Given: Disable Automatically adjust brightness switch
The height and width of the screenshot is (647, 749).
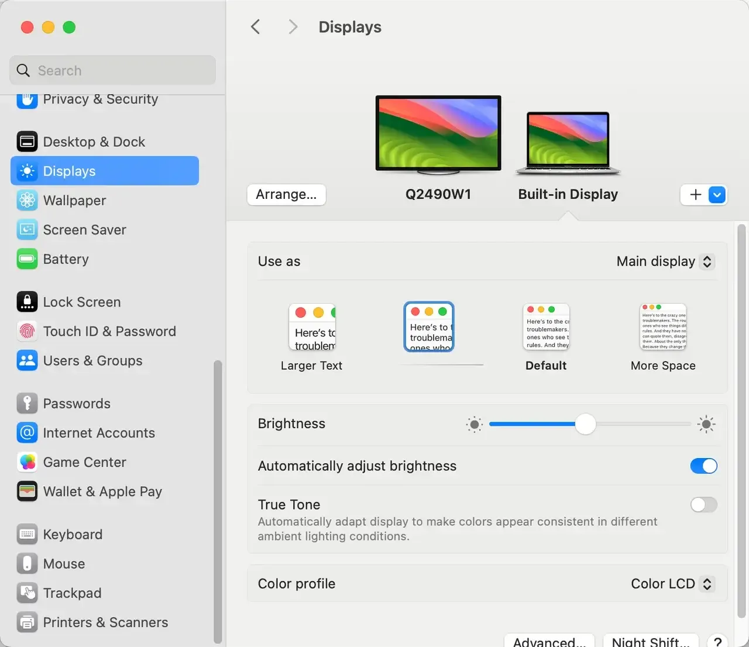Looking at the screenshot, I should click(x=703, y=466).
